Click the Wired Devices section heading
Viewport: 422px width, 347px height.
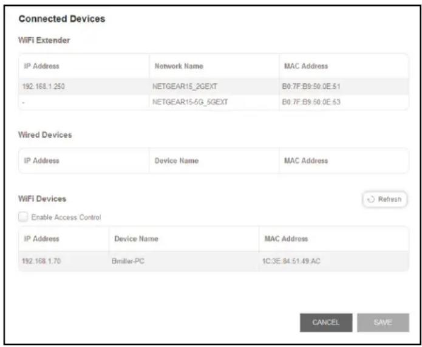point(45,135)
